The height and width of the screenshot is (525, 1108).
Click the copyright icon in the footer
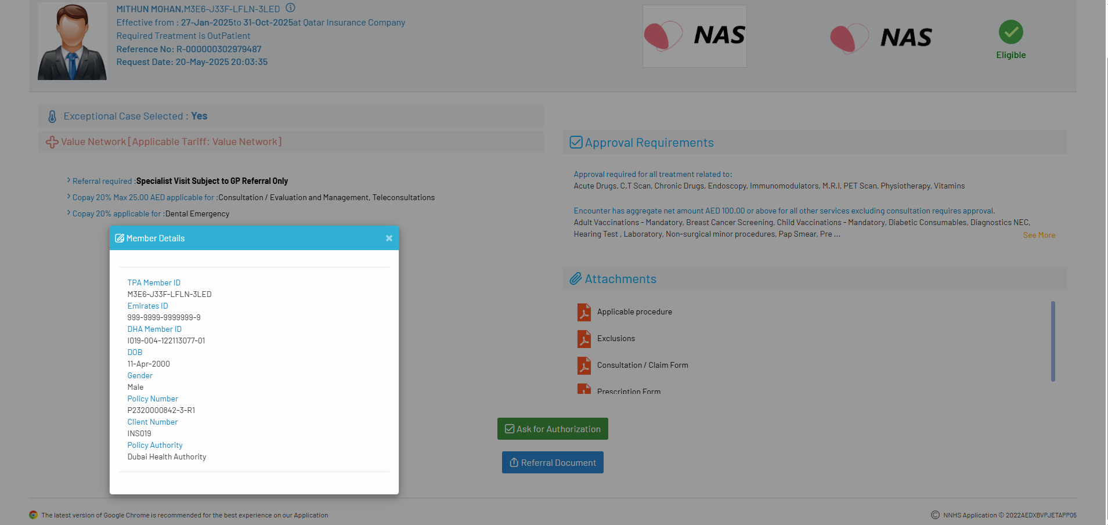[x=935, y=515]
